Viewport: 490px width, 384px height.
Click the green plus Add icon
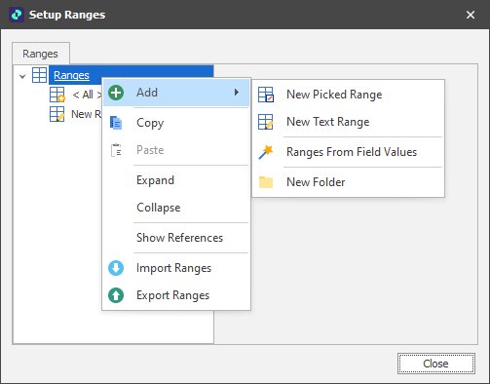[116, 93]
